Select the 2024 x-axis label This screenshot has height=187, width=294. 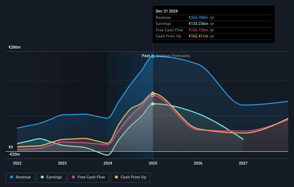(108, 163)
